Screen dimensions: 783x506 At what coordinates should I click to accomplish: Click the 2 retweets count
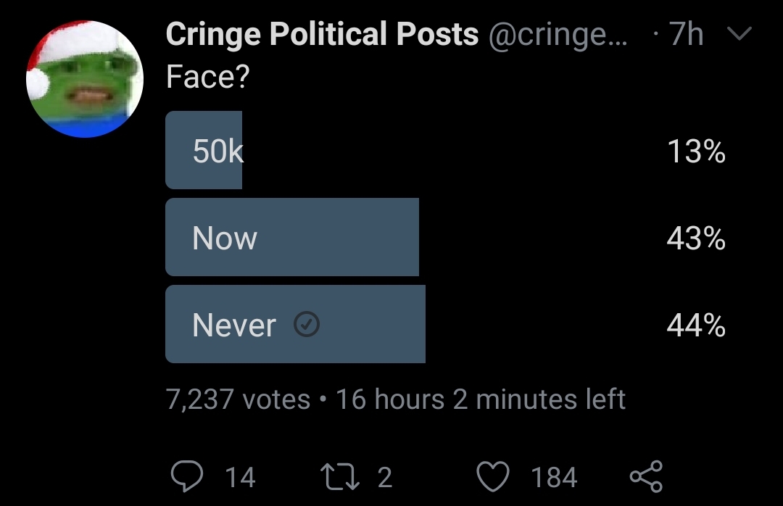(x=385, y=477)
